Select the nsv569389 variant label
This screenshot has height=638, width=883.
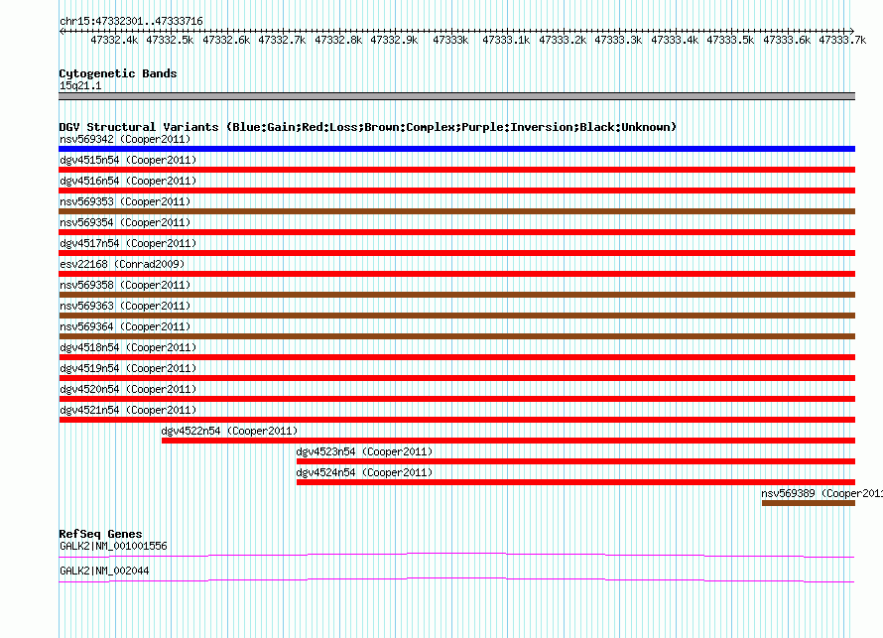pyautogui.click(x=821, y=493)
